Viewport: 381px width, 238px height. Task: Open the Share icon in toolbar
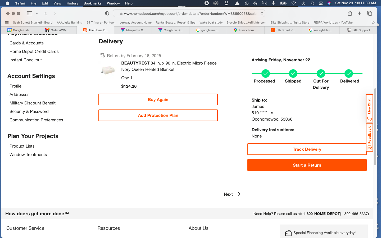click(350, 13)
